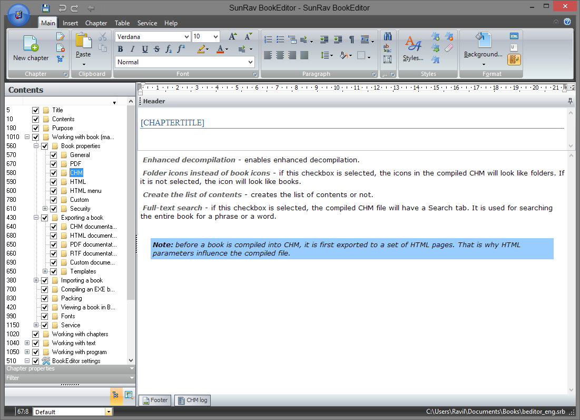Open the Service ribbon tab
This screenshot has width=580, height=420.
click(x=147, y=23)
